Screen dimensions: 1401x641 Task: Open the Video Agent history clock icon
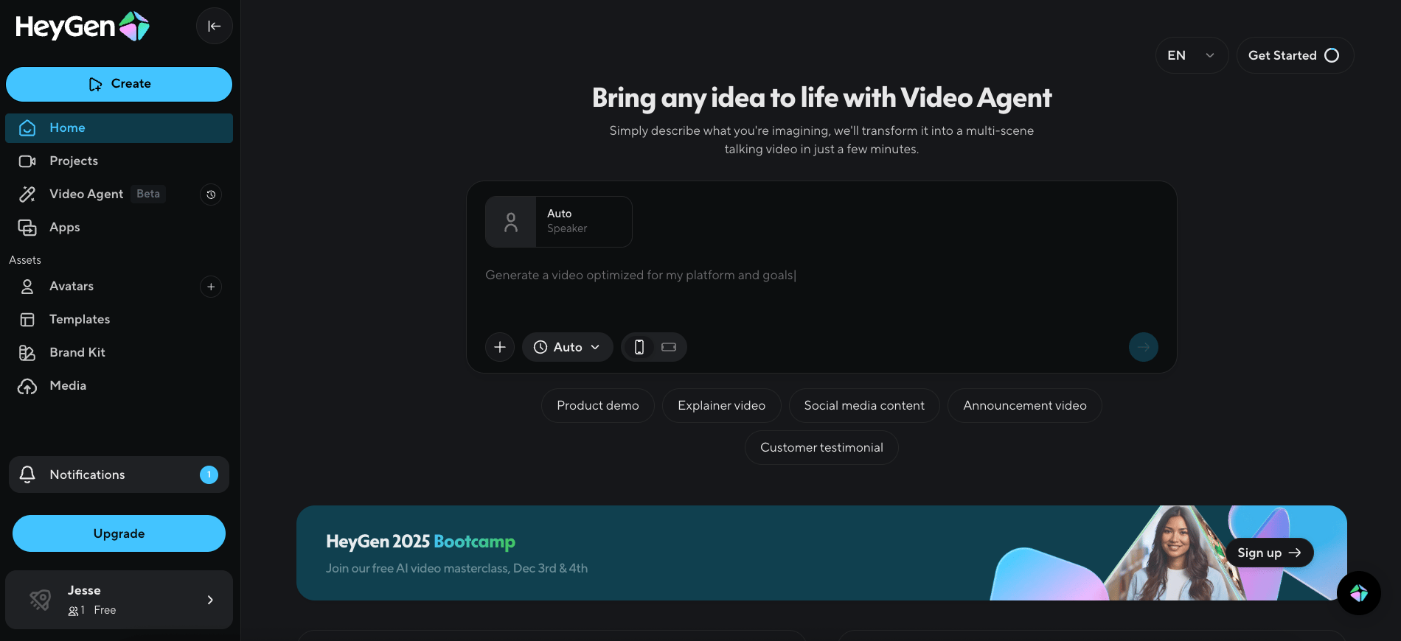(x=211, y=195)
